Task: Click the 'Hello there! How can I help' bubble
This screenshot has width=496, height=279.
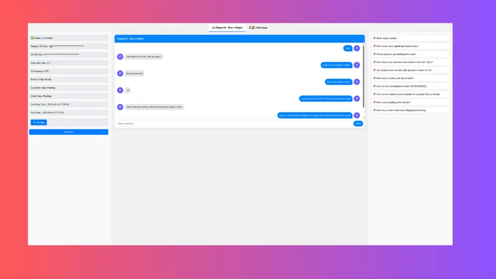Action: (x=144, y=56)
